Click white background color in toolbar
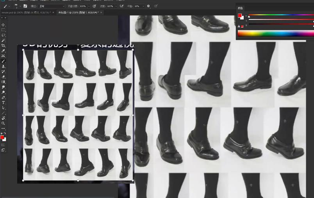314x198 pixels. [5, 140]
